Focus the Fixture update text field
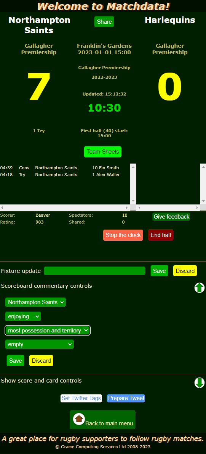206x454 pixels. 95,271
